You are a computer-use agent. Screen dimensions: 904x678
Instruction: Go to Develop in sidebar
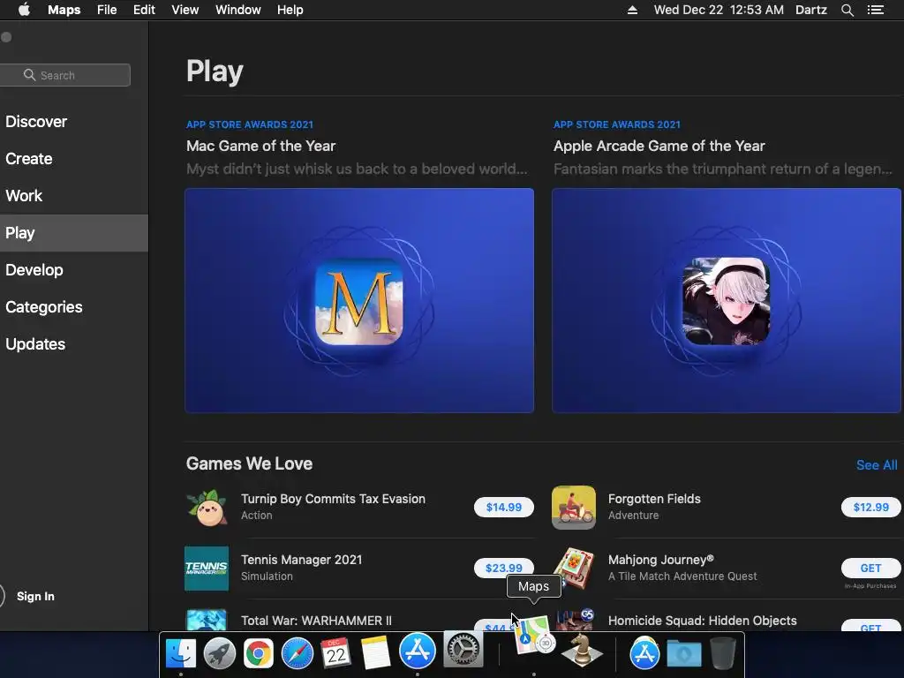click(34, 270)
